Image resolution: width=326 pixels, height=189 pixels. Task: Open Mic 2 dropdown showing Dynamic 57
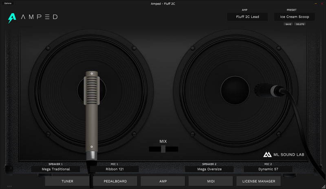point(268,169)
